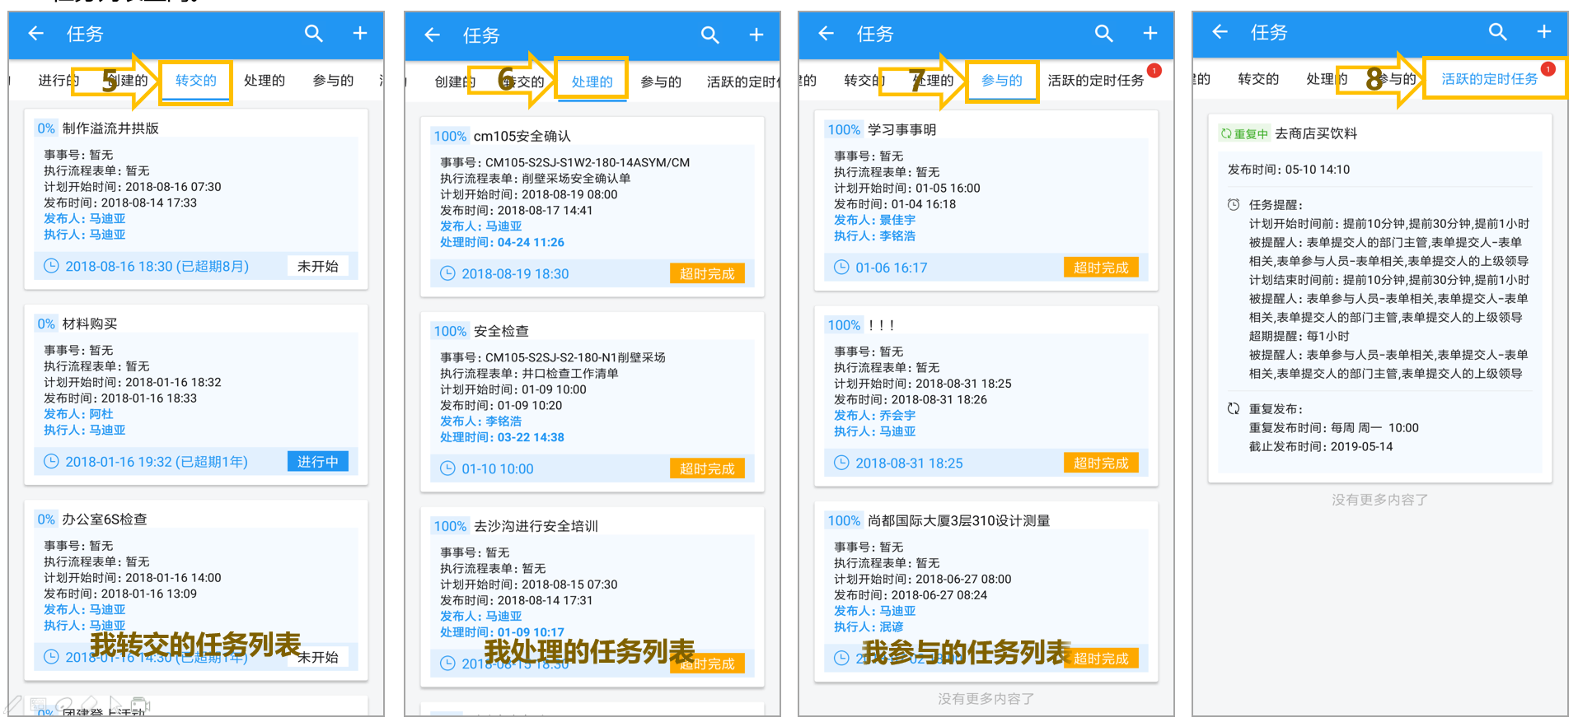The height and width of the screenshot is (722, 1578).
Task: Open search in the first task screen
Action: click(313, 33)
